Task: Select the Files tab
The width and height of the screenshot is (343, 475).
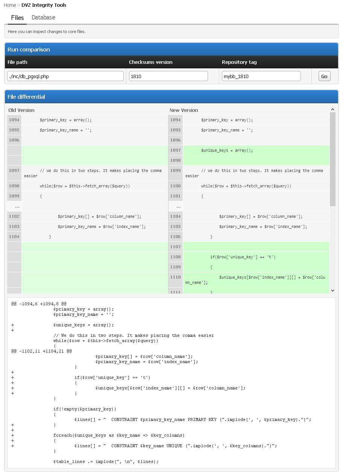Action: (17, 18)
